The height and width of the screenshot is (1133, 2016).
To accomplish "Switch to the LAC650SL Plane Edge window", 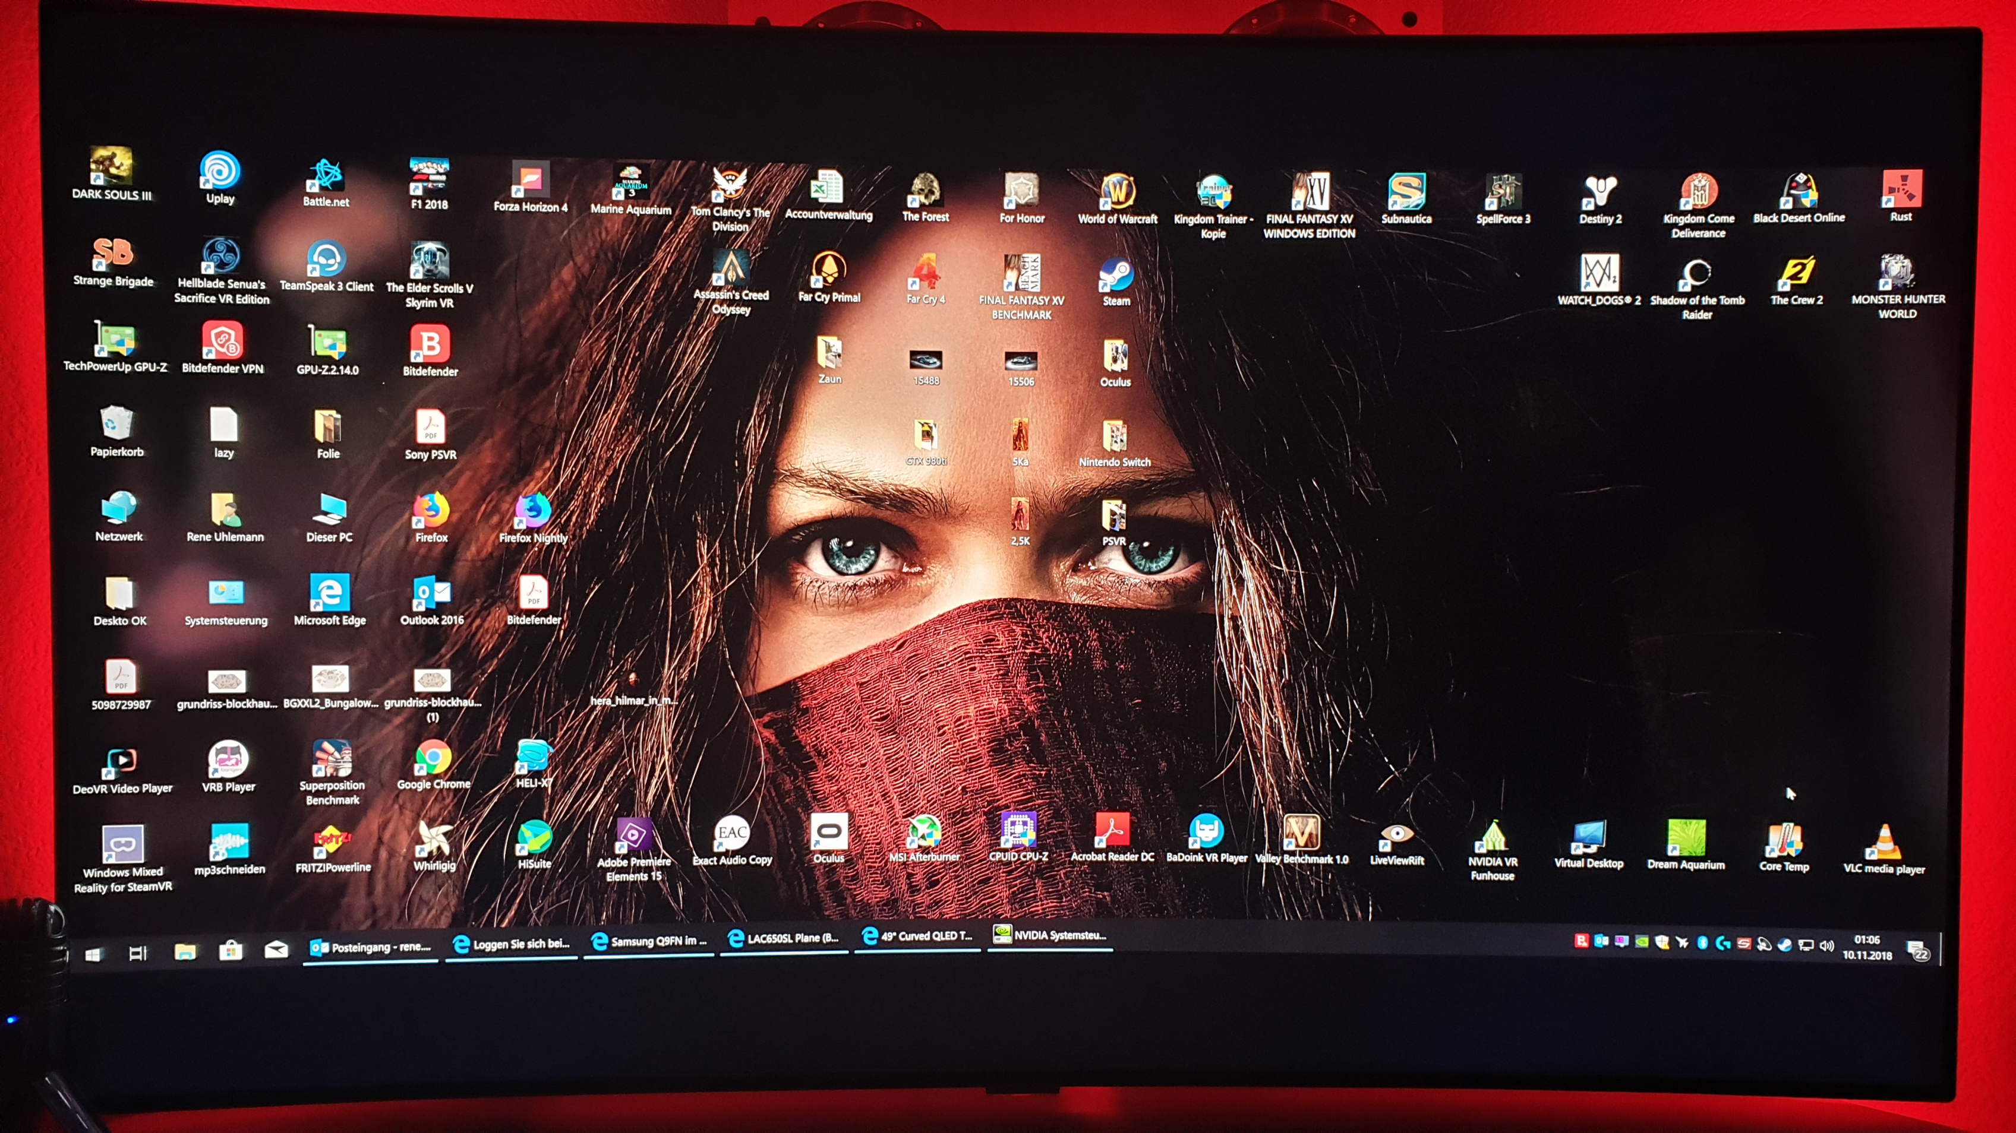I will [x=784, y=938].
